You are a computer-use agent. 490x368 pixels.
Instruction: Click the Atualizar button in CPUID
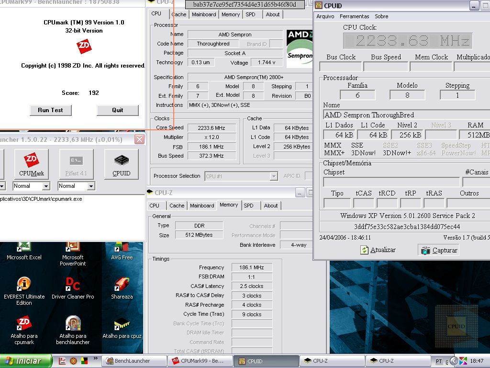(378, 250)
